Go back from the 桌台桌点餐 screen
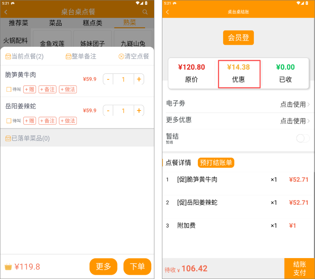The image size is (315, 279). (x=6, y=12)
